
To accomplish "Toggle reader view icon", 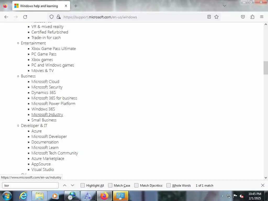I will [209, 17].
